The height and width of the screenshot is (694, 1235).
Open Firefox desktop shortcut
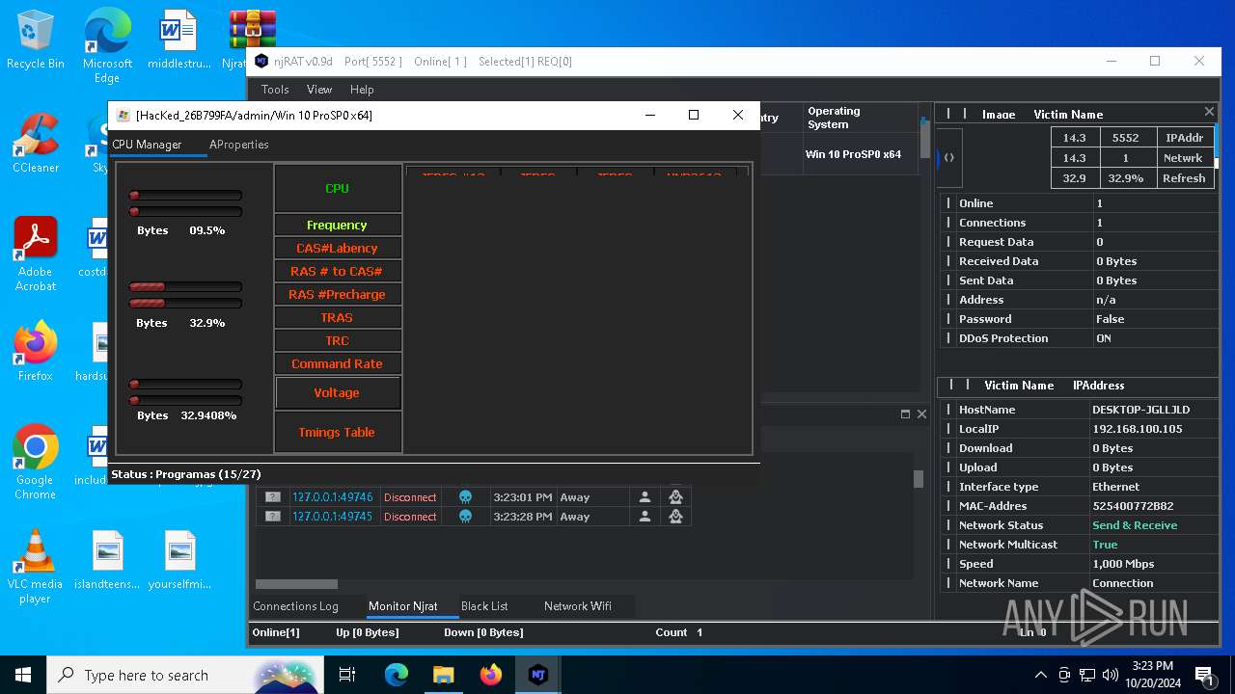click(x=35, y=352)
